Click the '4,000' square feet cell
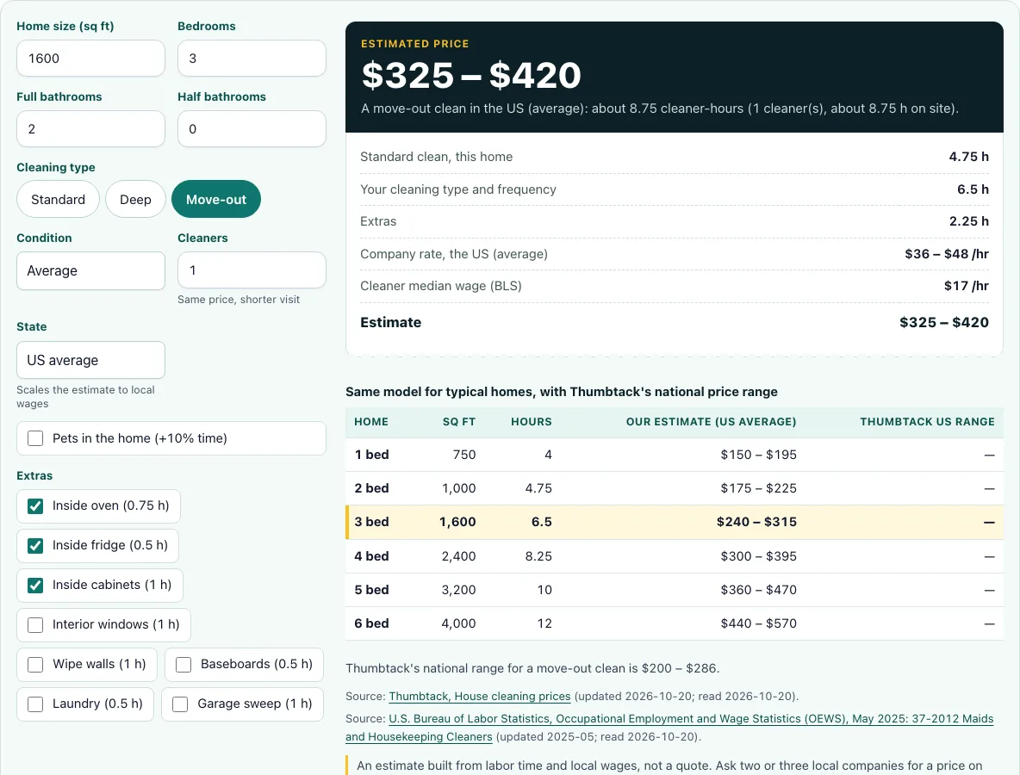The width and height of the screenshot is (1020, 775). [x=458, y=623]
